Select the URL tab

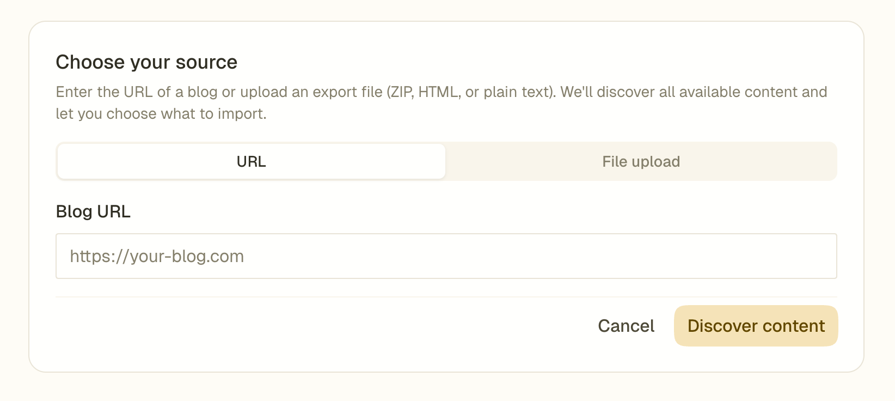[251, 161]
